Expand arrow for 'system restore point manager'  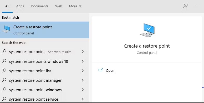(83, 80)
